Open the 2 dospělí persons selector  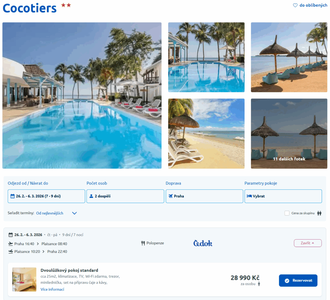coord(125,196)
